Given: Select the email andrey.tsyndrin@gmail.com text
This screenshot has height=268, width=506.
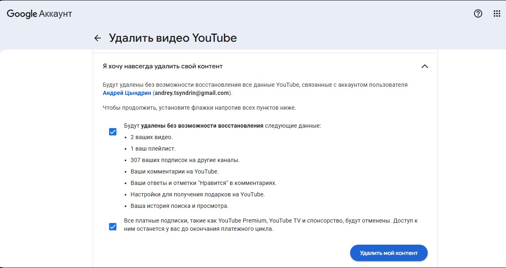Looking at the screenshot, I should point(191,93).
